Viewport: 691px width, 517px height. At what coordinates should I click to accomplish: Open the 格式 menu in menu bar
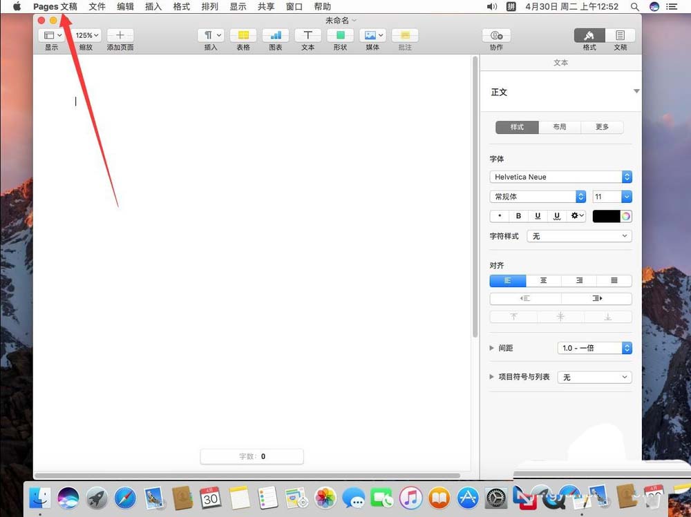click(182, 7)
